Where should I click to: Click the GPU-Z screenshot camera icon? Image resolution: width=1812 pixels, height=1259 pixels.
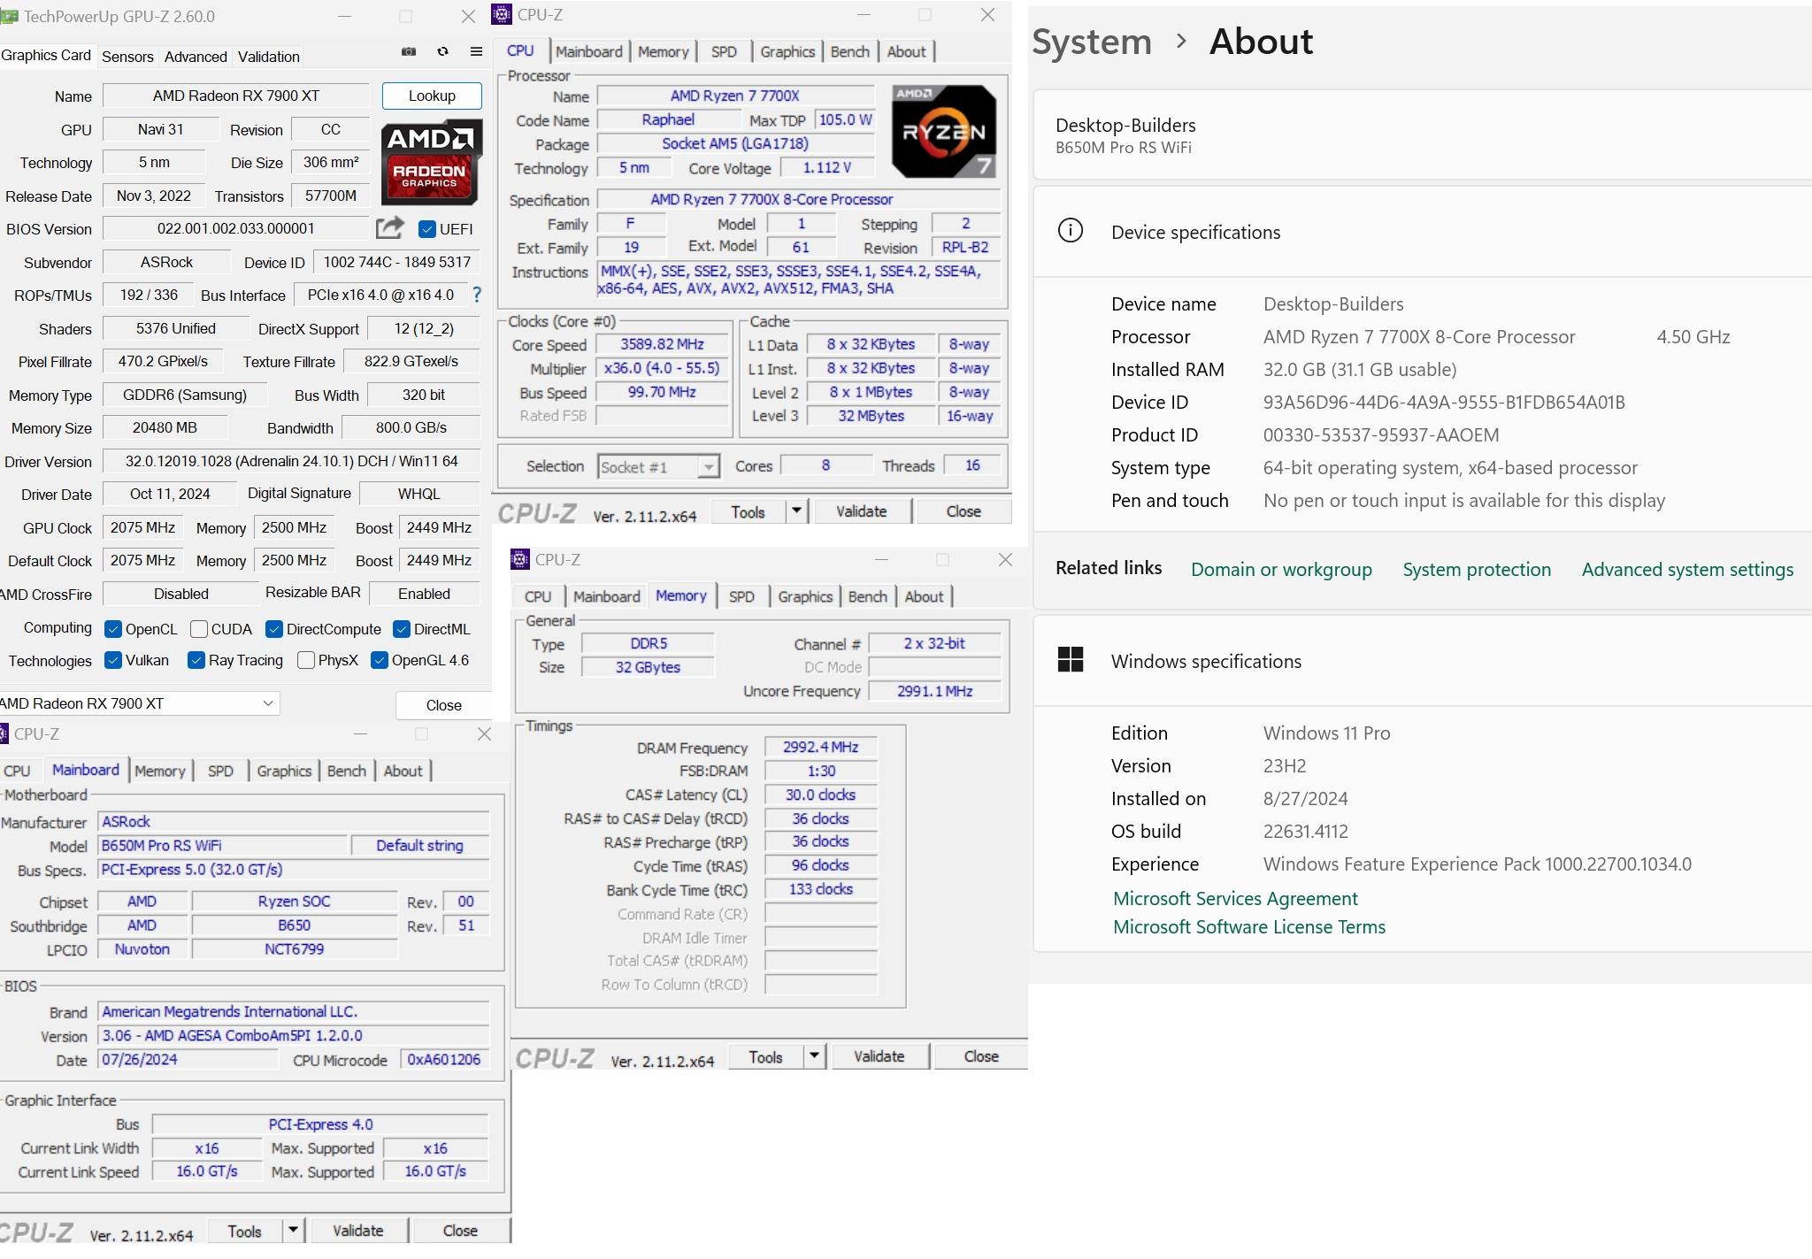pos(409,51)
